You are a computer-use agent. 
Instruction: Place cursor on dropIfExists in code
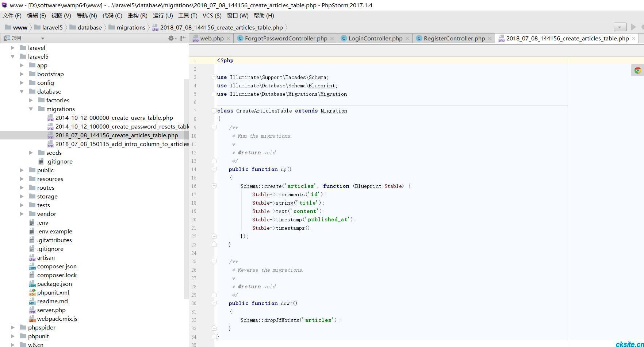click(281, 320)
